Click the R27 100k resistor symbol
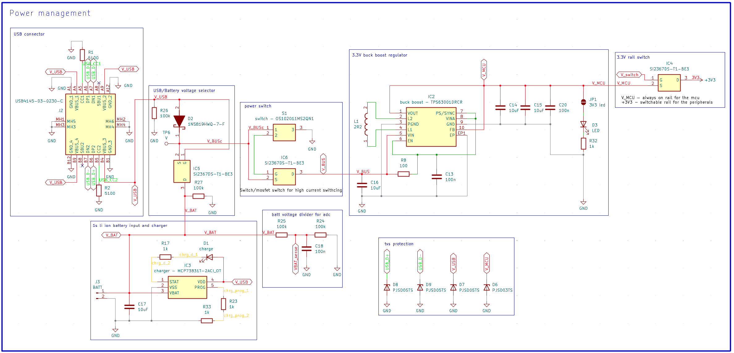734x353 pixels. pos(198,196)
